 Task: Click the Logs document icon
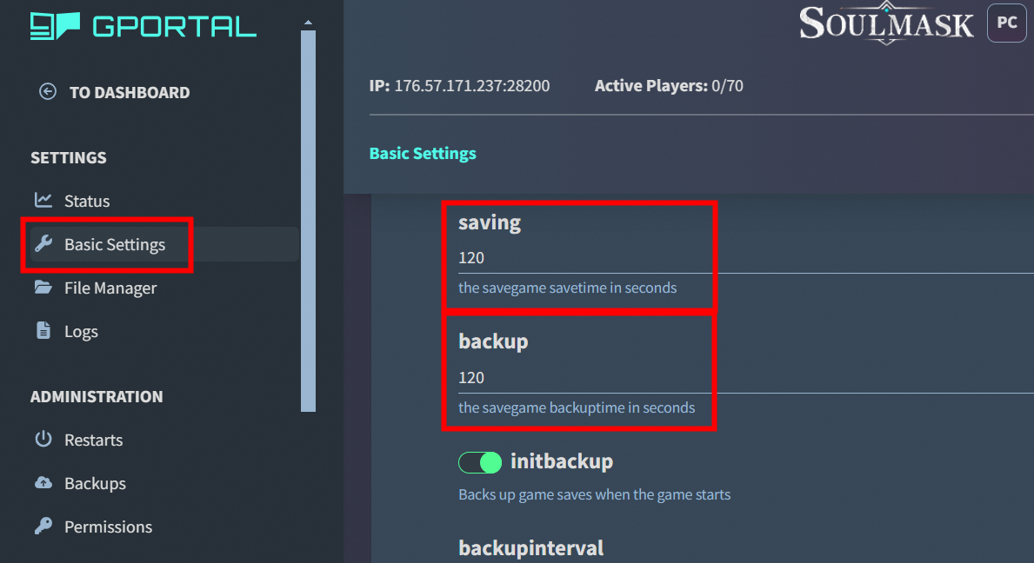pos(43,331)
